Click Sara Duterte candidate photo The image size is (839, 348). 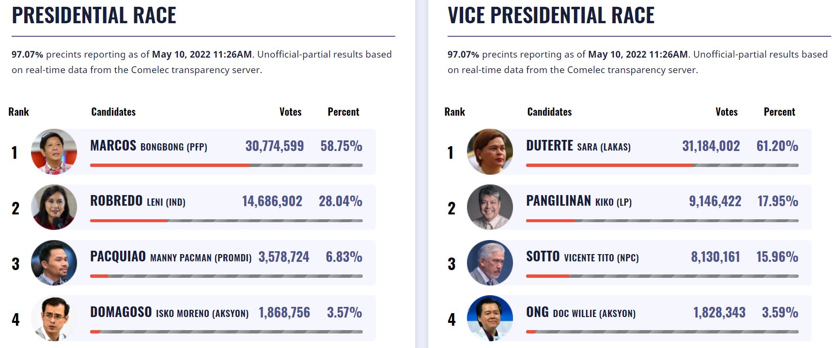pyautogui.click(x=490, y=151)
